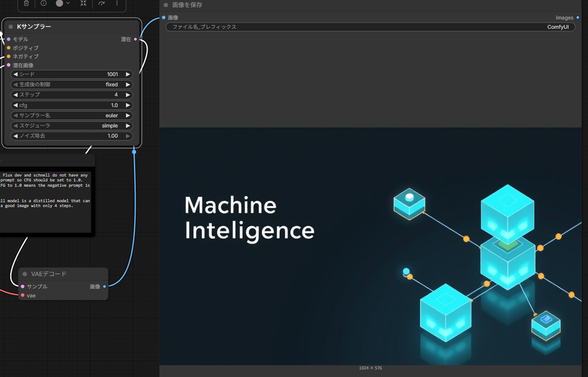Viewport: 588px width, 377px height.
Task: Click the シード value 1001
Action: click(x=113, y=74)
